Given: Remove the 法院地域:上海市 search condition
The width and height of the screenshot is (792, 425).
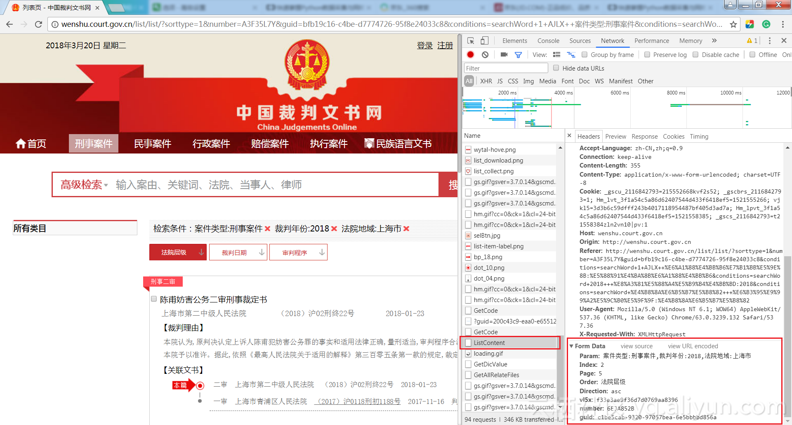Looking at the screenshot, I should pos(406,229).
